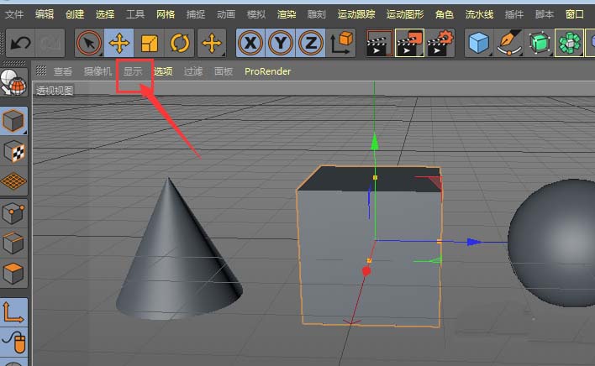Click the last-used tool cross icon

coord(212,43)
